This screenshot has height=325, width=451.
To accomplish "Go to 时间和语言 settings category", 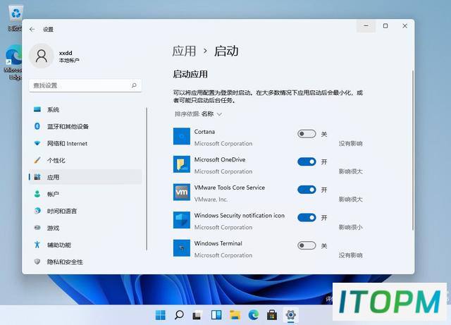I will tap(85, 211).
